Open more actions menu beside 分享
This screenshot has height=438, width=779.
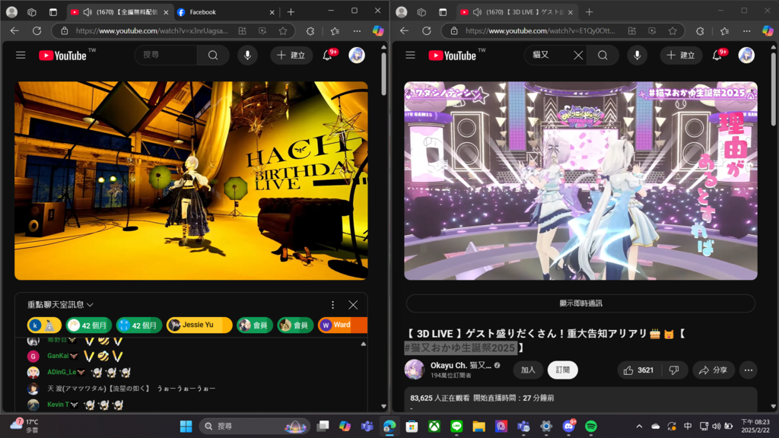[749, 370]
